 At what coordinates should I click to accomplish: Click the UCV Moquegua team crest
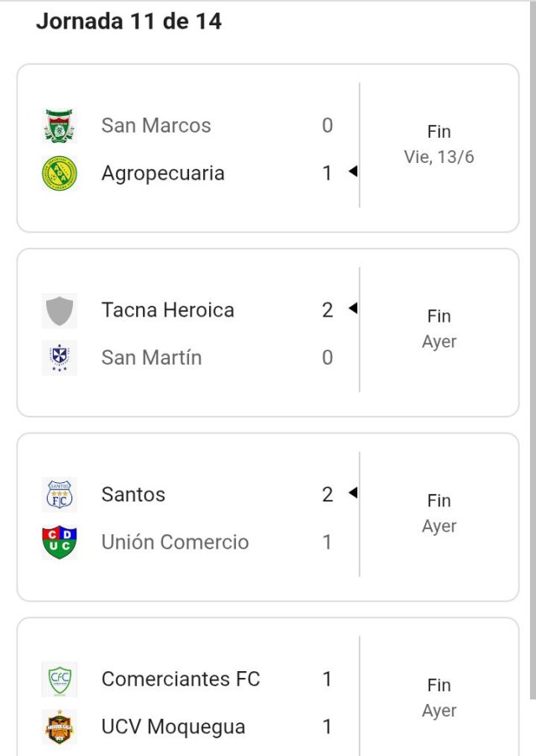tap(59, 727)
